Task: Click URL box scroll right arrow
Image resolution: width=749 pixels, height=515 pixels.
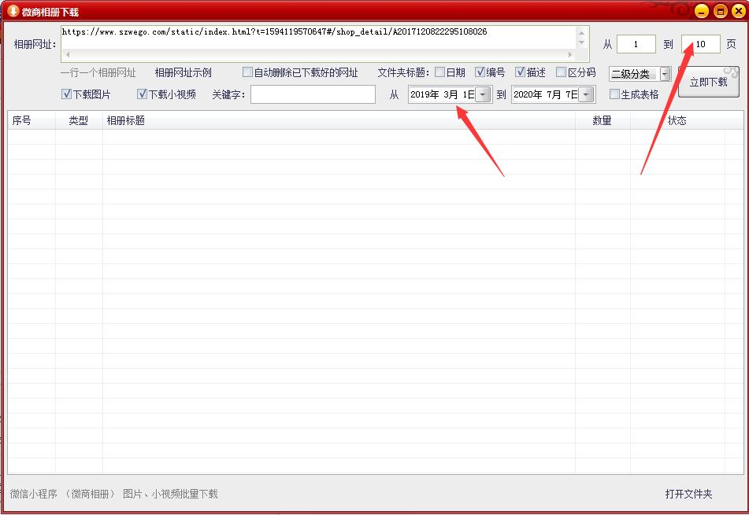Action: tap(569, 54)
